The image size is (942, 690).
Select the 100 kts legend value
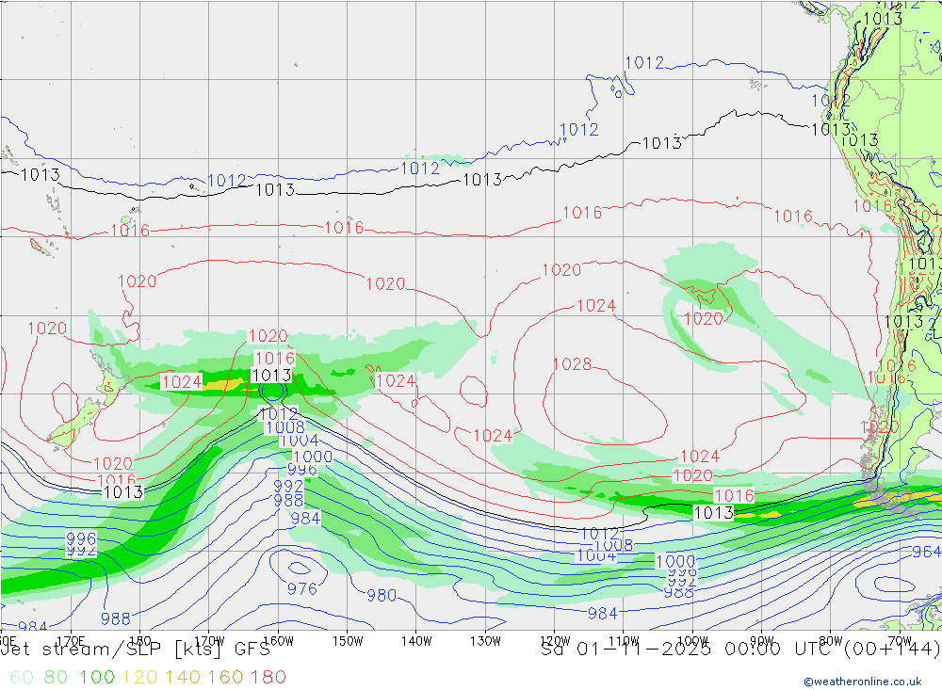click(97, 677)
